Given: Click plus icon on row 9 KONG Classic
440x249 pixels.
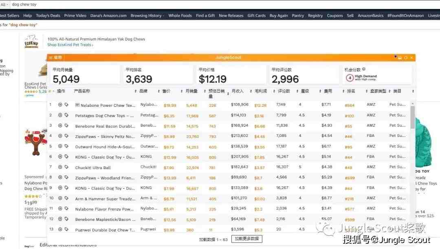Looking at the screenshot, I should [60, 187].
